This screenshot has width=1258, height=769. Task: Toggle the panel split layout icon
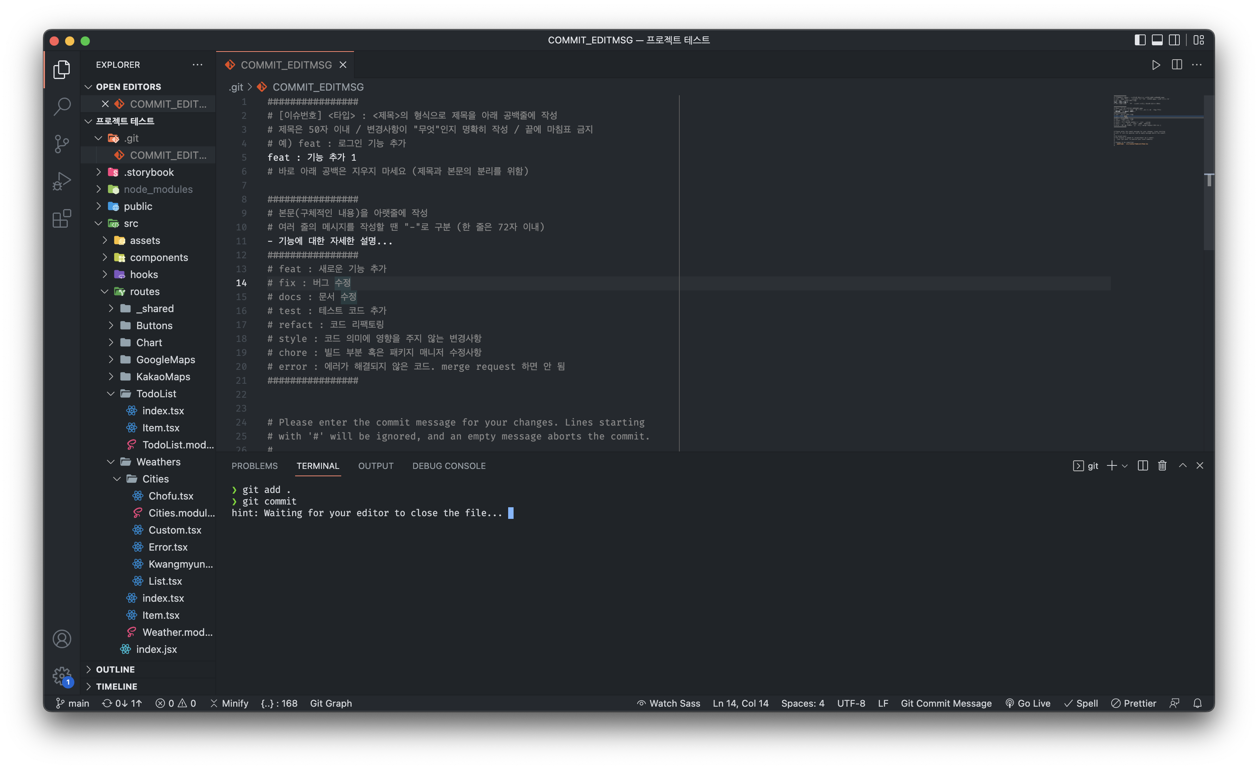[x=1143, y=465]
